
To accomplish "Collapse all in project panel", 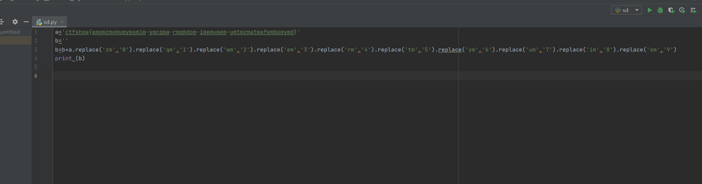I will tap(2, 22).
